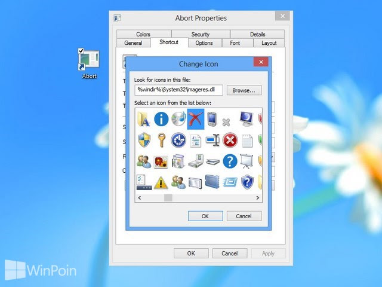Select the Shortcut tab
This screenshot has width=382, height=287.
coord(169,42)
